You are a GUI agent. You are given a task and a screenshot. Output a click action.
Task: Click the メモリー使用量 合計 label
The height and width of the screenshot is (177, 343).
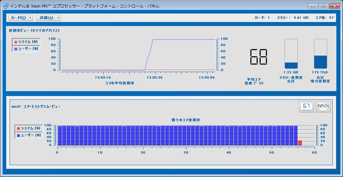click(291, 79)
